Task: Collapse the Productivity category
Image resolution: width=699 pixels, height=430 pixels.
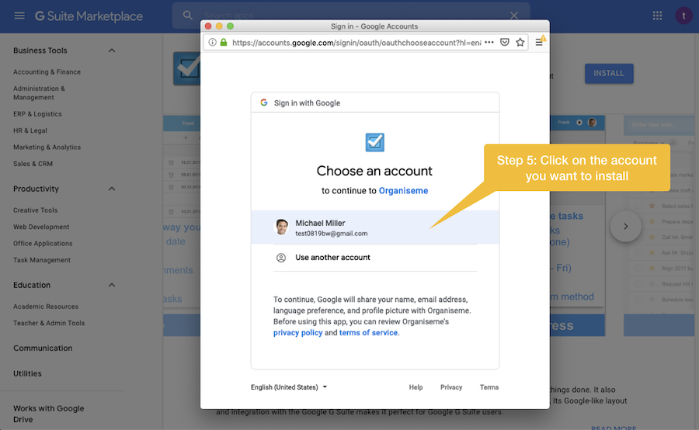Action: (111, 189)
